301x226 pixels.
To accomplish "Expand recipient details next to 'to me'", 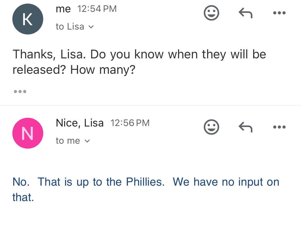I will 87,141.
